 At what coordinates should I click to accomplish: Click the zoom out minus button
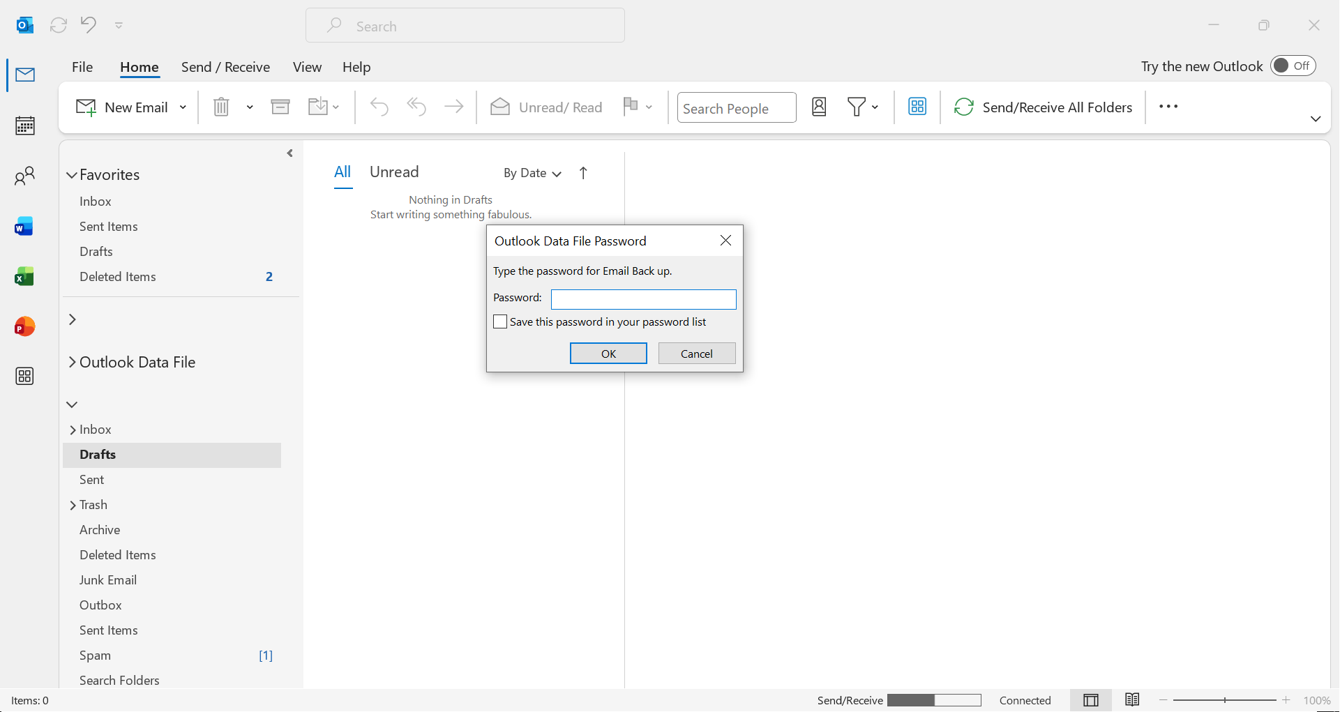pos(1163,700)
